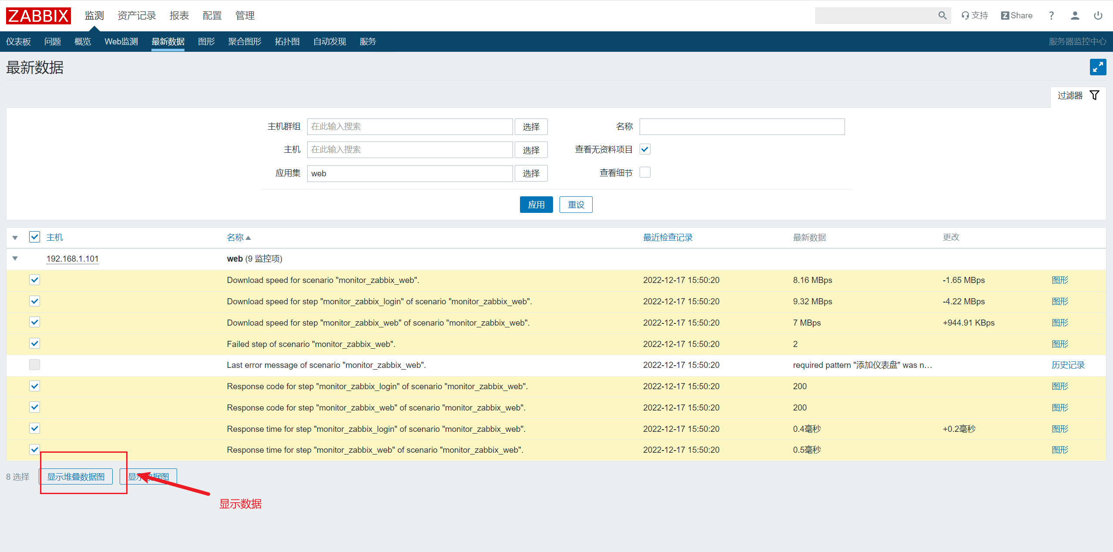Collapse the 192.168.1.101 host group
This screenshot has height=552, width=1113.
[x=15, y=259]
